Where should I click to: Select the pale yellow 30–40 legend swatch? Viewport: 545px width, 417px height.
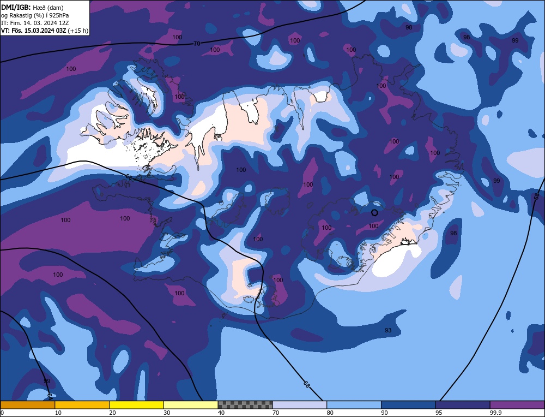[x=191, y=405]
